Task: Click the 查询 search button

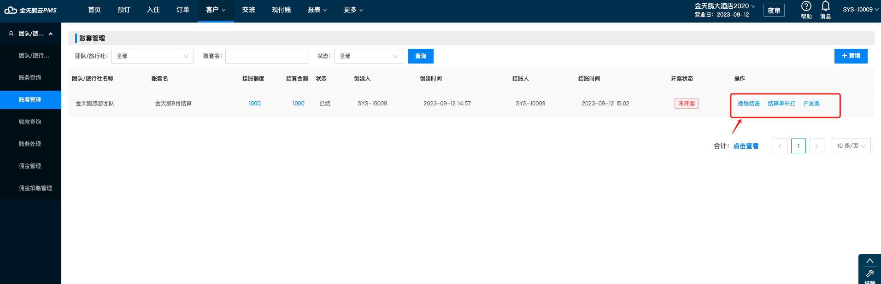Action: click(x=421, y=56)
